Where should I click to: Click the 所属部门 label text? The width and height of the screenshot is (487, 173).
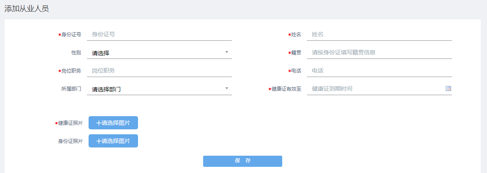[71, 89]
